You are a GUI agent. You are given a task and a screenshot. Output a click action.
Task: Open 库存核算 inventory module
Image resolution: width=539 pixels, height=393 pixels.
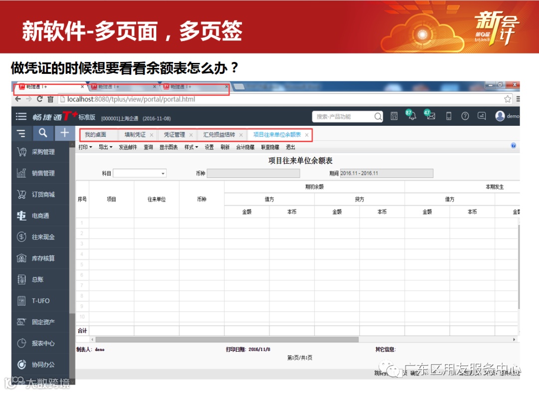[40, 258]
